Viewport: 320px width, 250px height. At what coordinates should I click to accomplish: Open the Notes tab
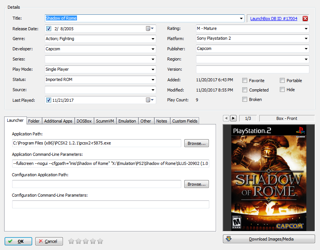pos(162,121)
